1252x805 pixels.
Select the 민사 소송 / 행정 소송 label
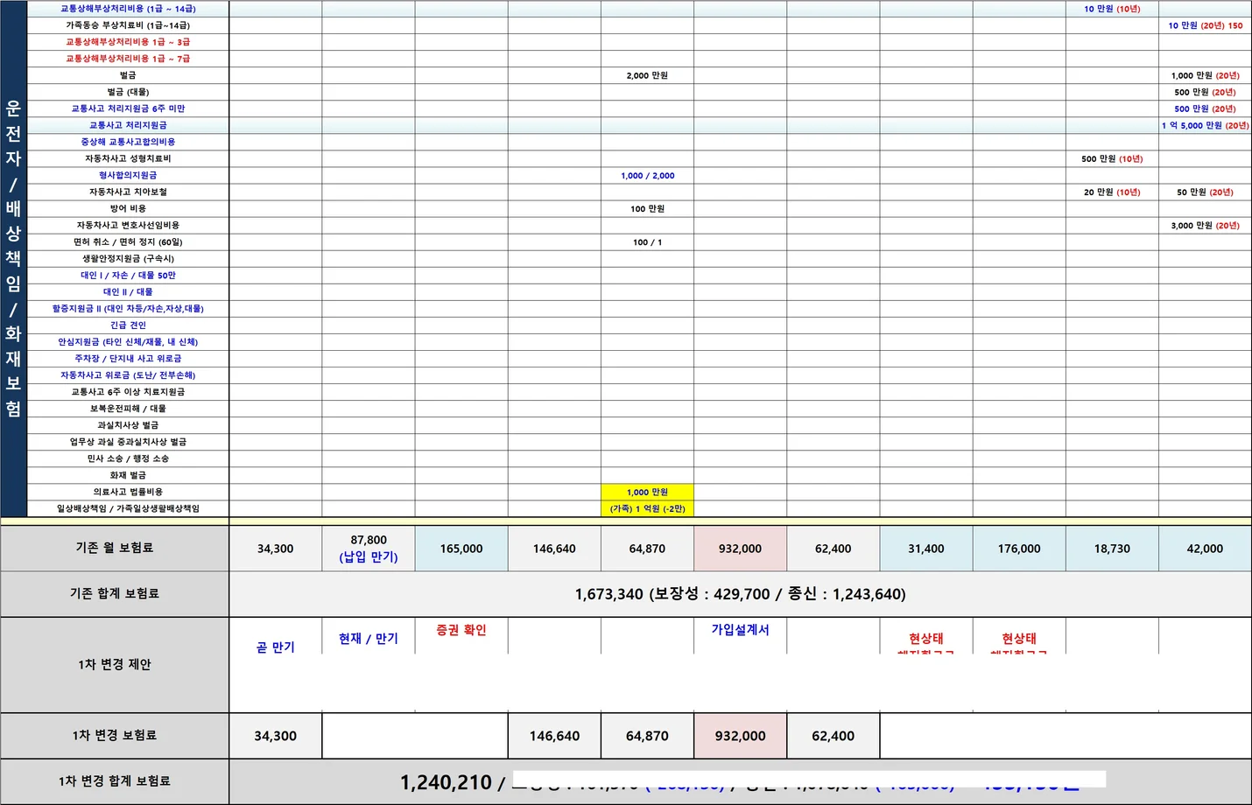pos(128,458)
